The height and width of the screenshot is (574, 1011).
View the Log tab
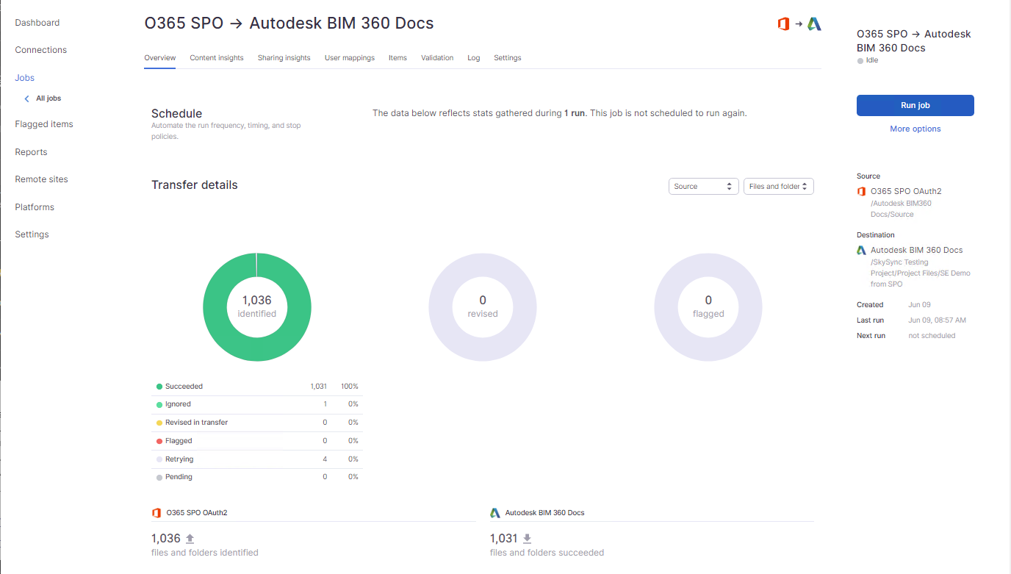coord(474,58)
